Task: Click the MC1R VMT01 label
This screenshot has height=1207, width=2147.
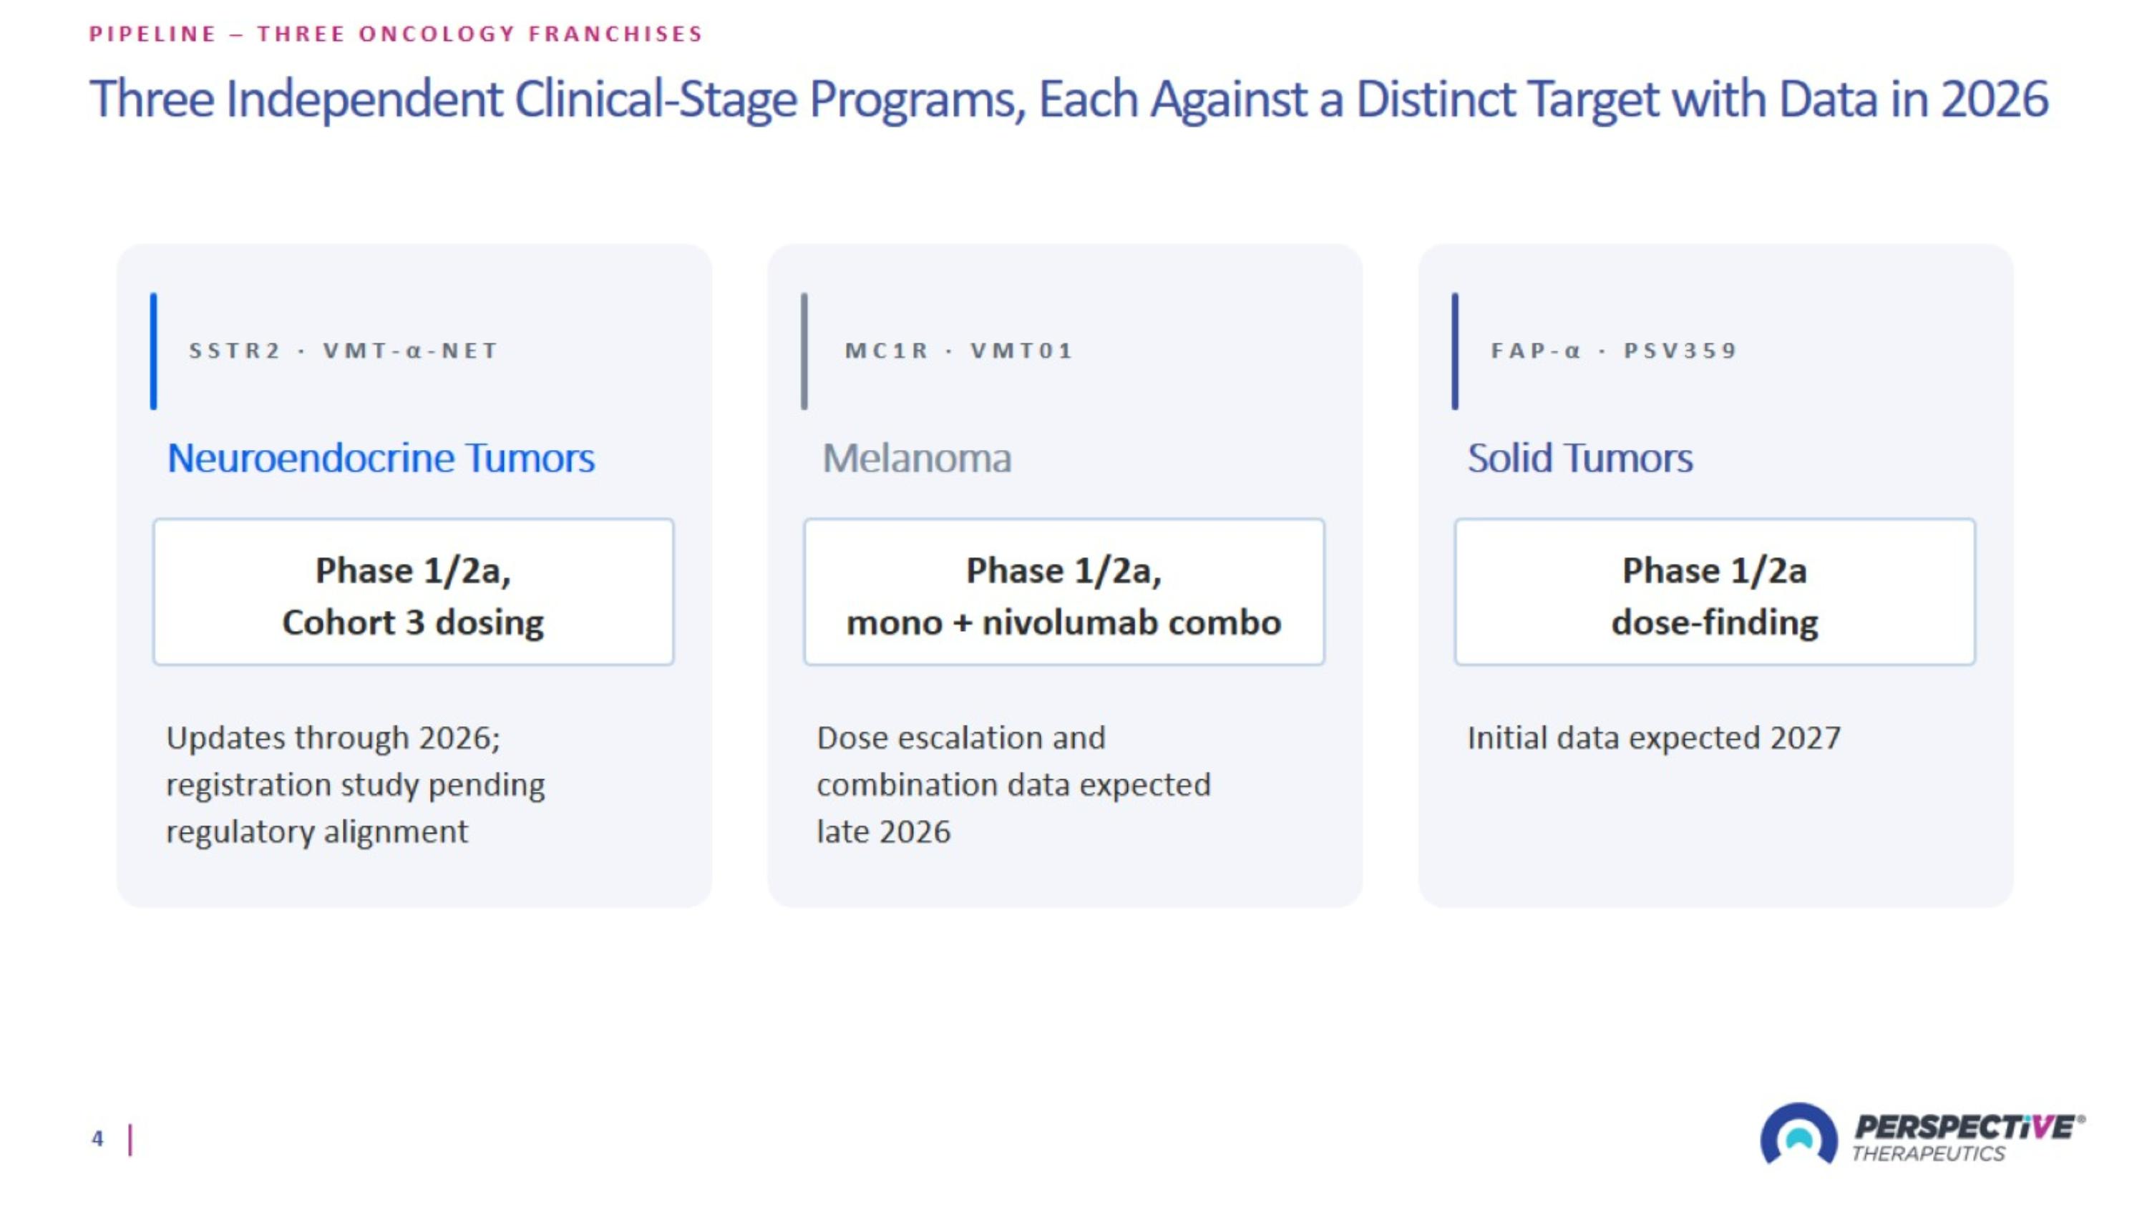Action: pyautogui.click(x=958, y=351)
